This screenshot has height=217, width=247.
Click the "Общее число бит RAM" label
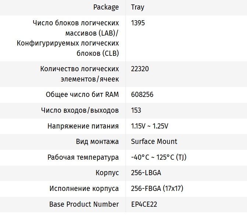click(82, 94)
